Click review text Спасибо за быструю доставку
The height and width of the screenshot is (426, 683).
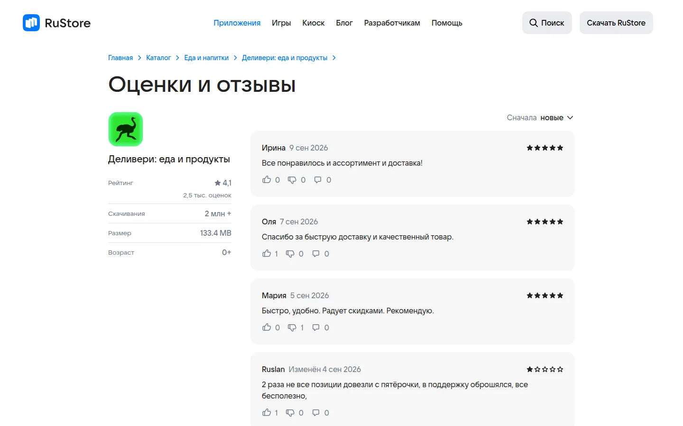coord(358,237)
